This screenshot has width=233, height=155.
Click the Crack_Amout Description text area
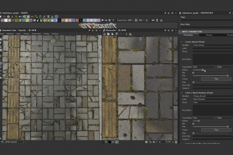tap(213, 59)
